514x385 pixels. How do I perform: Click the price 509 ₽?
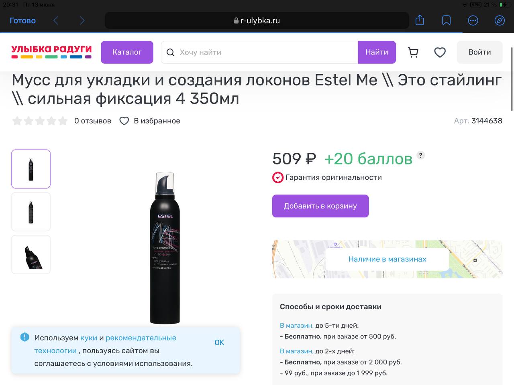[x=294, y=159]
